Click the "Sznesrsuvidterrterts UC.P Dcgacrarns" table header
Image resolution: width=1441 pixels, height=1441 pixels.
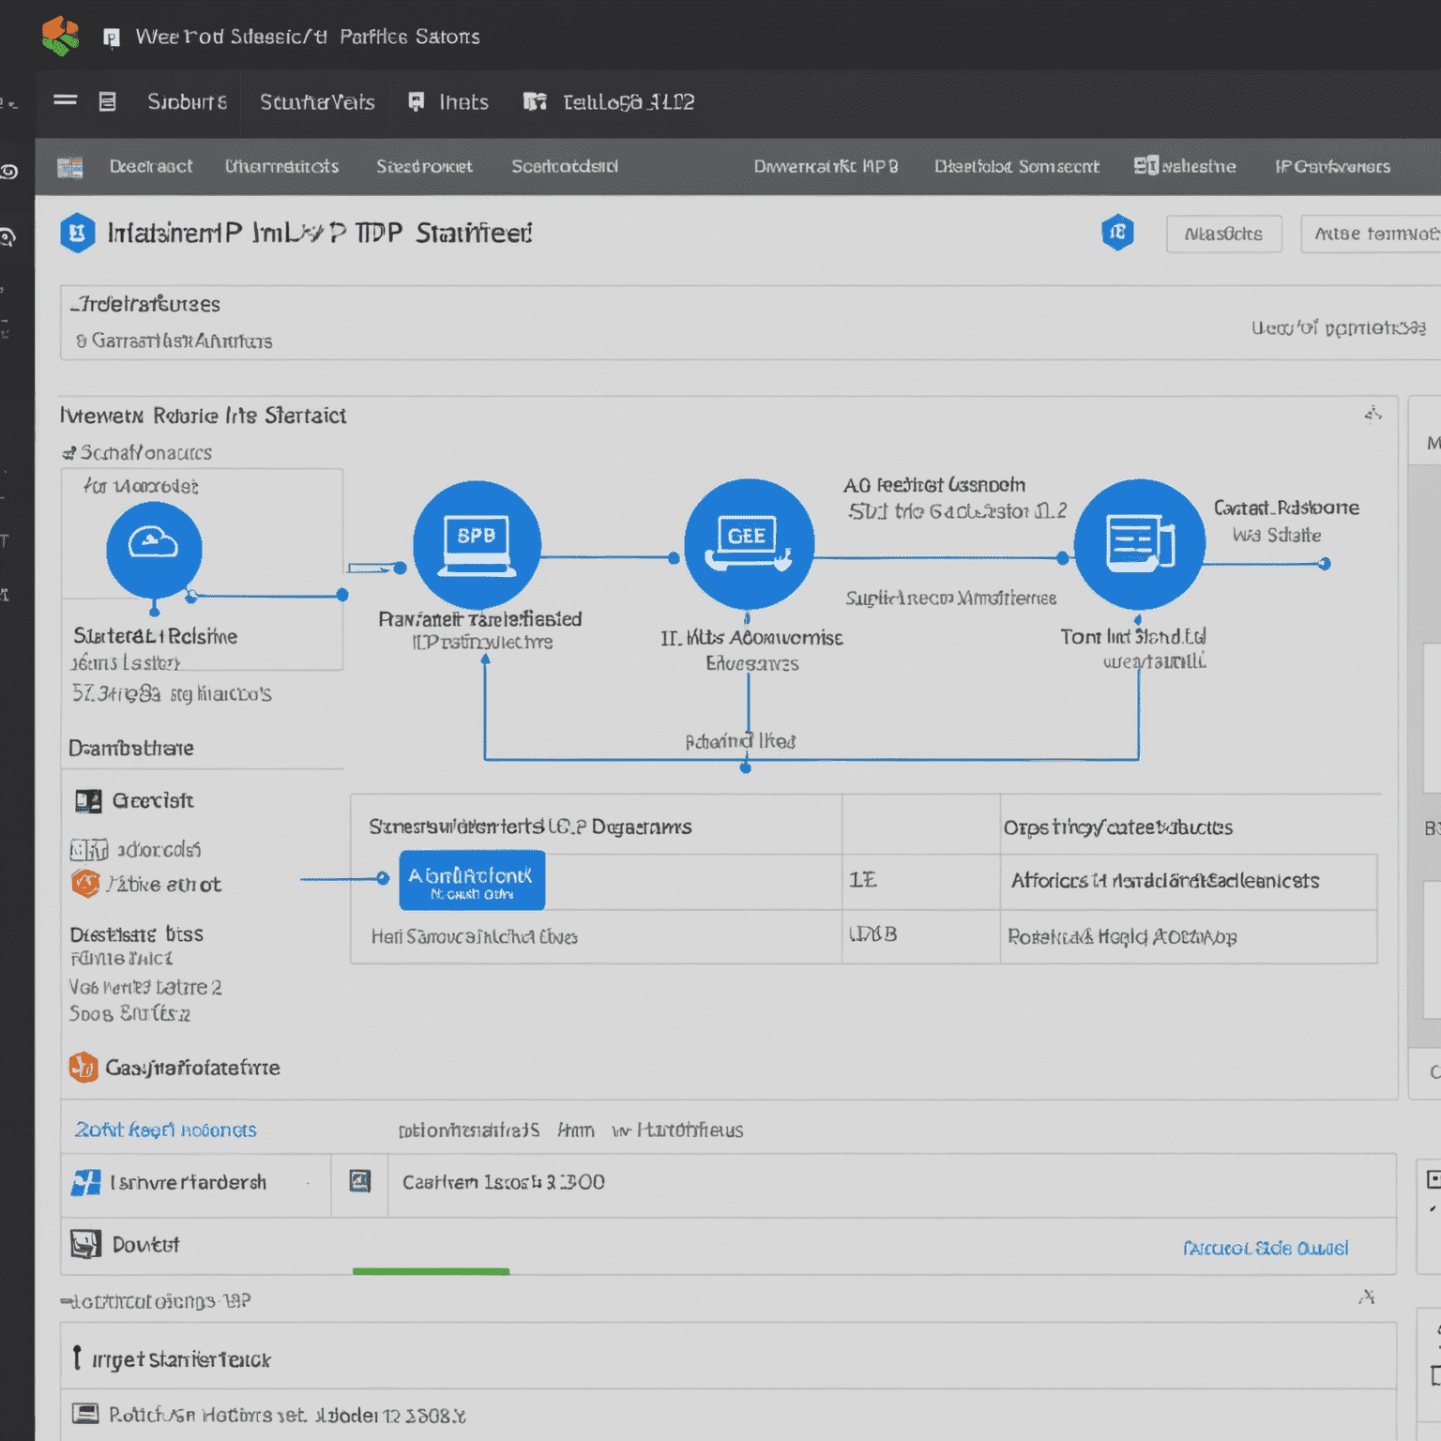[x=530, y=827]
